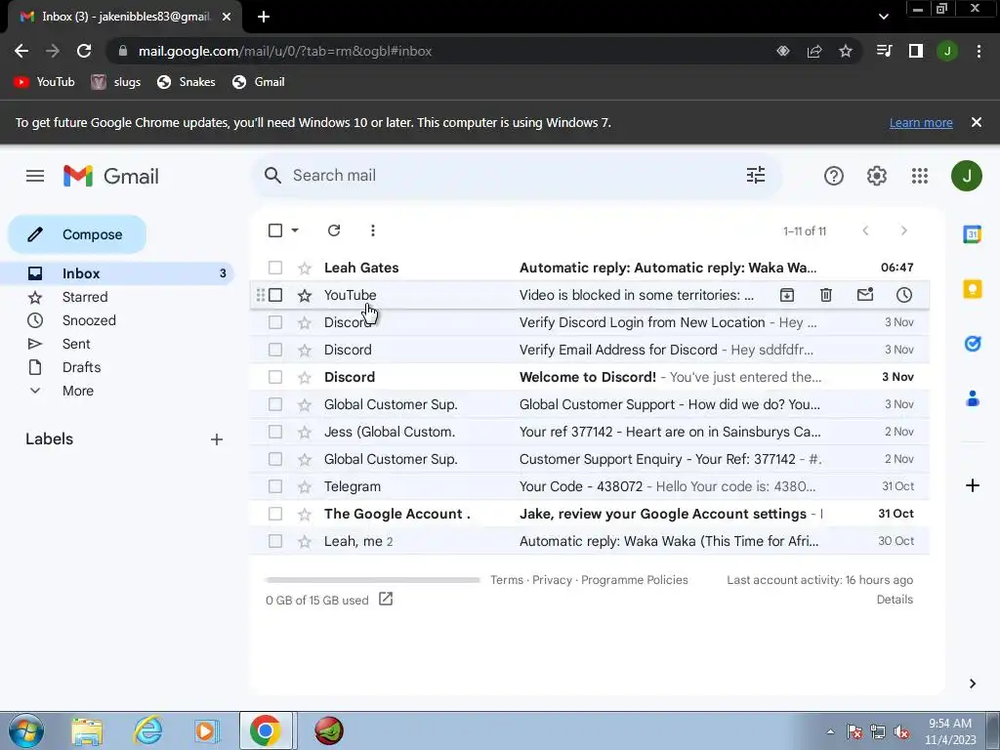Check The Google Account email checkbox
The width and height of the screenshot is (1000, 750).
point(275,514)
